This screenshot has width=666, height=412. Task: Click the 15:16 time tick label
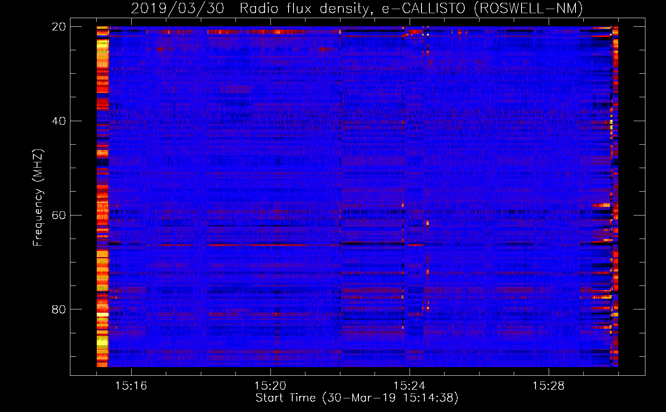click(x=131, y=386)
